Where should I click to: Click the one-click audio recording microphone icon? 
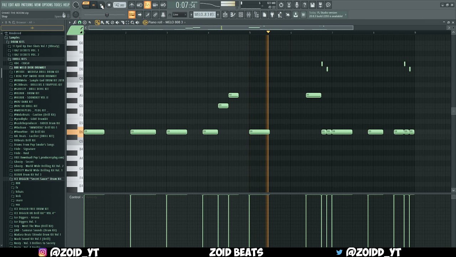297,5
